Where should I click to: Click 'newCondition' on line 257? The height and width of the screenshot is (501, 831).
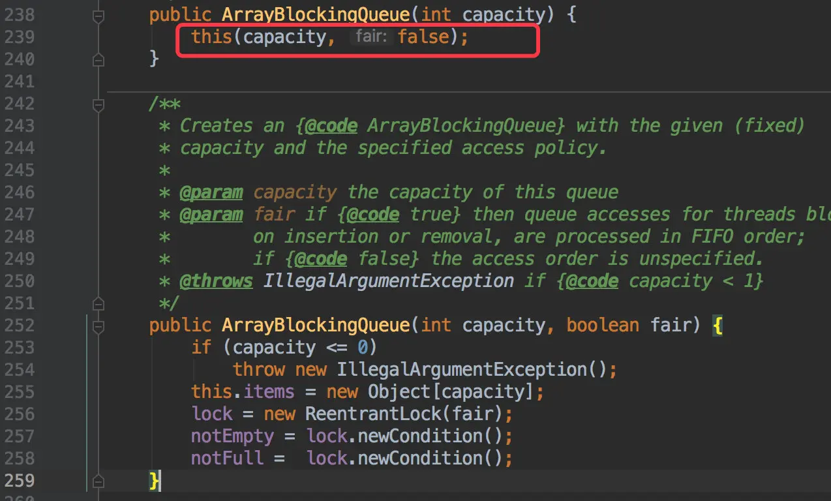pos(419,436)
